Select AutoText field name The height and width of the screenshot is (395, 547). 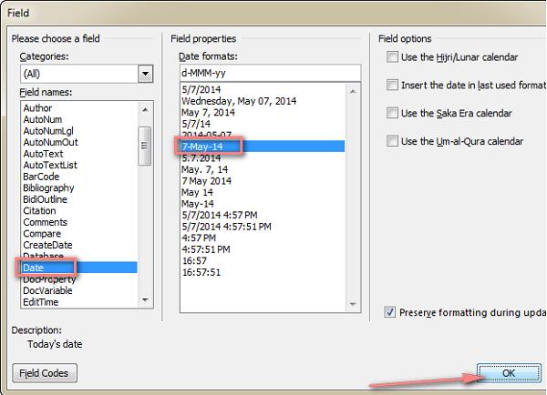pyautogui.click(x=79, y=154)
